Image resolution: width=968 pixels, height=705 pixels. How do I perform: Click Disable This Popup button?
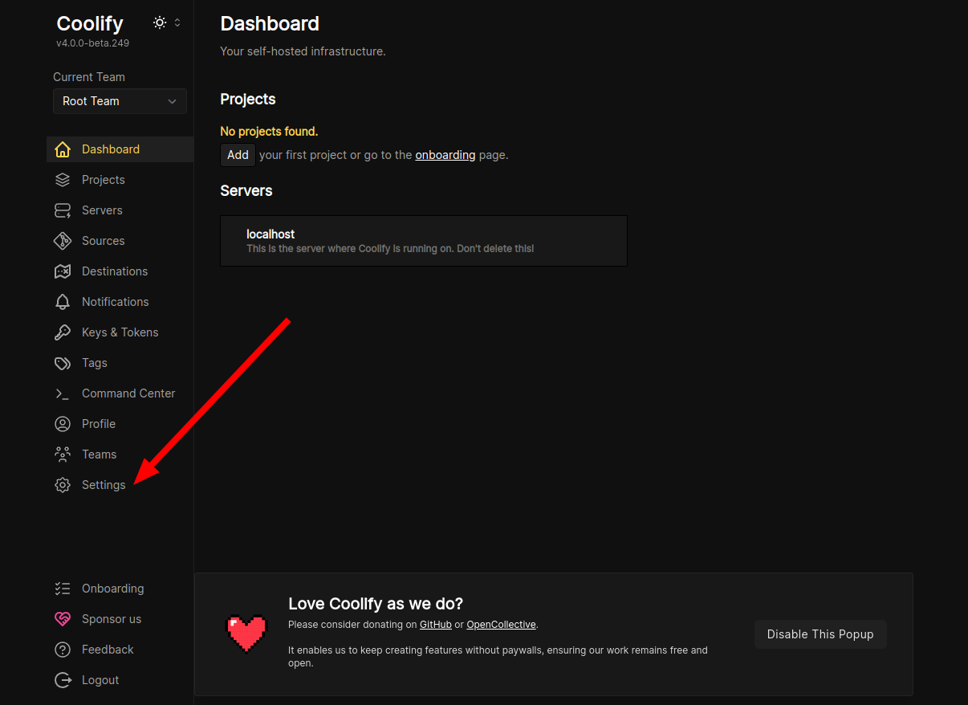(x=820, y=634)
